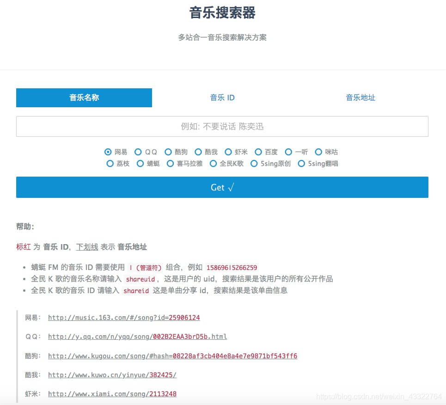Image resolution: width=446 pixels, height=405 pixels.
Task: Click the search input field
Action: [222, 126]
